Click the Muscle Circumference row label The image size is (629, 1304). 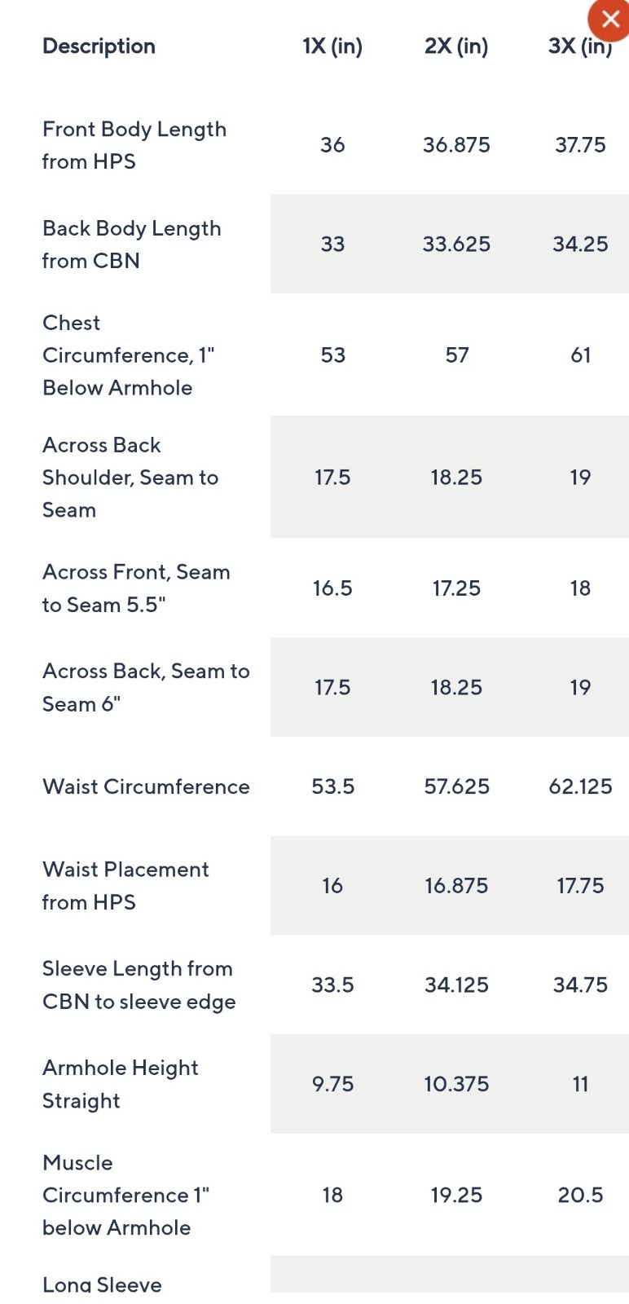[x=125, y=1195]
